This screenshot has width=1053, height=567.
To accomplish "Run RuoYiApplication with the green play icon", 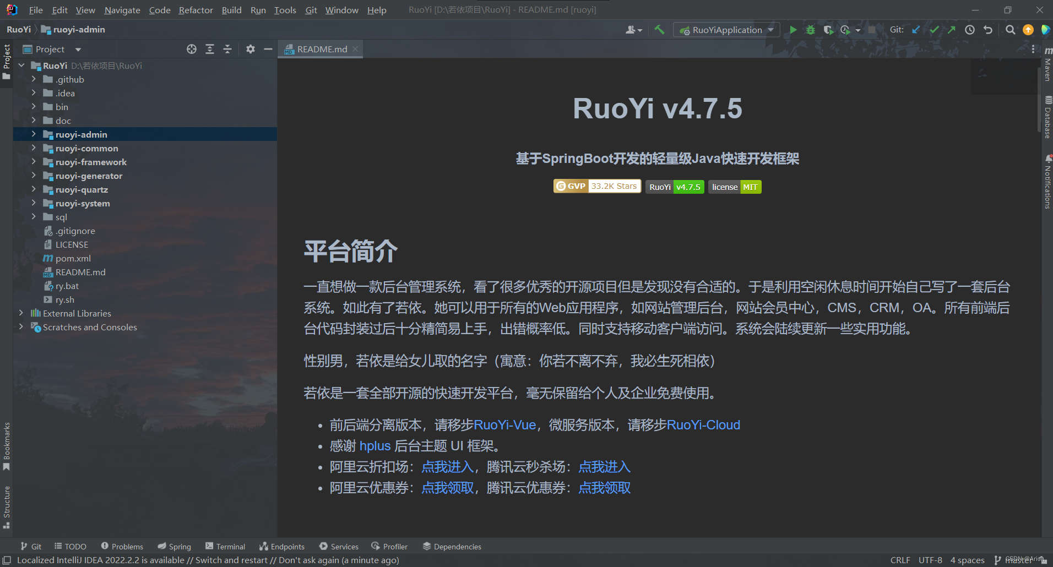I will coord(793,30).
